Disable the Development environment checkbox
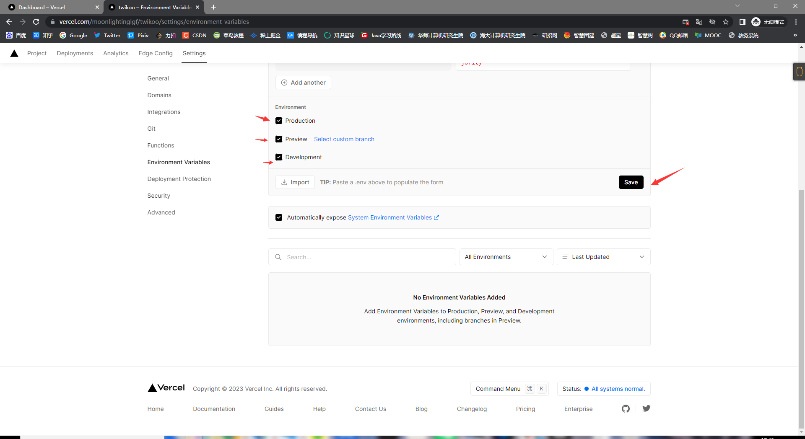 pos(279,157)
